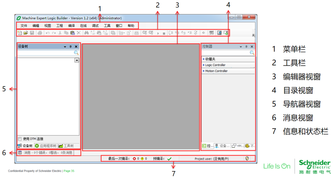Viewport: 334px width, 177px height.
Task: Click the 控制器 catalog search field
Action: [x=225, y=53]
